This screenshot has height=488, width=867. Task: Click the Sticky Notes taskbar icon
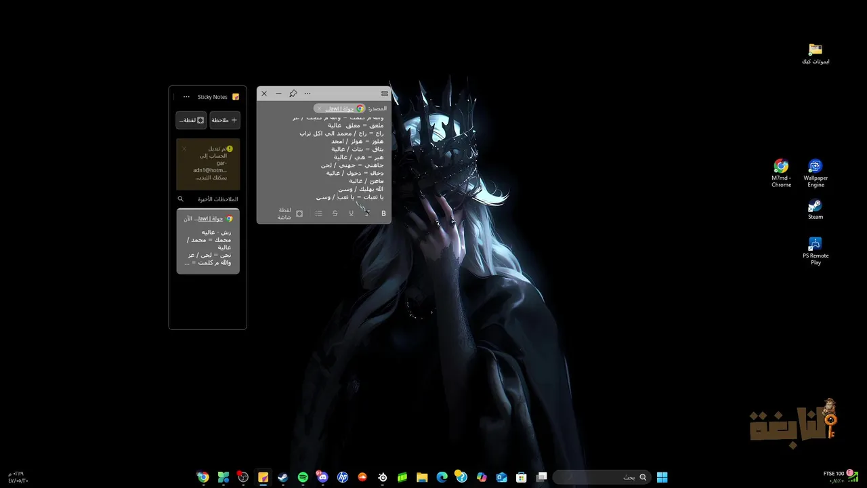(x=263, y=477)
